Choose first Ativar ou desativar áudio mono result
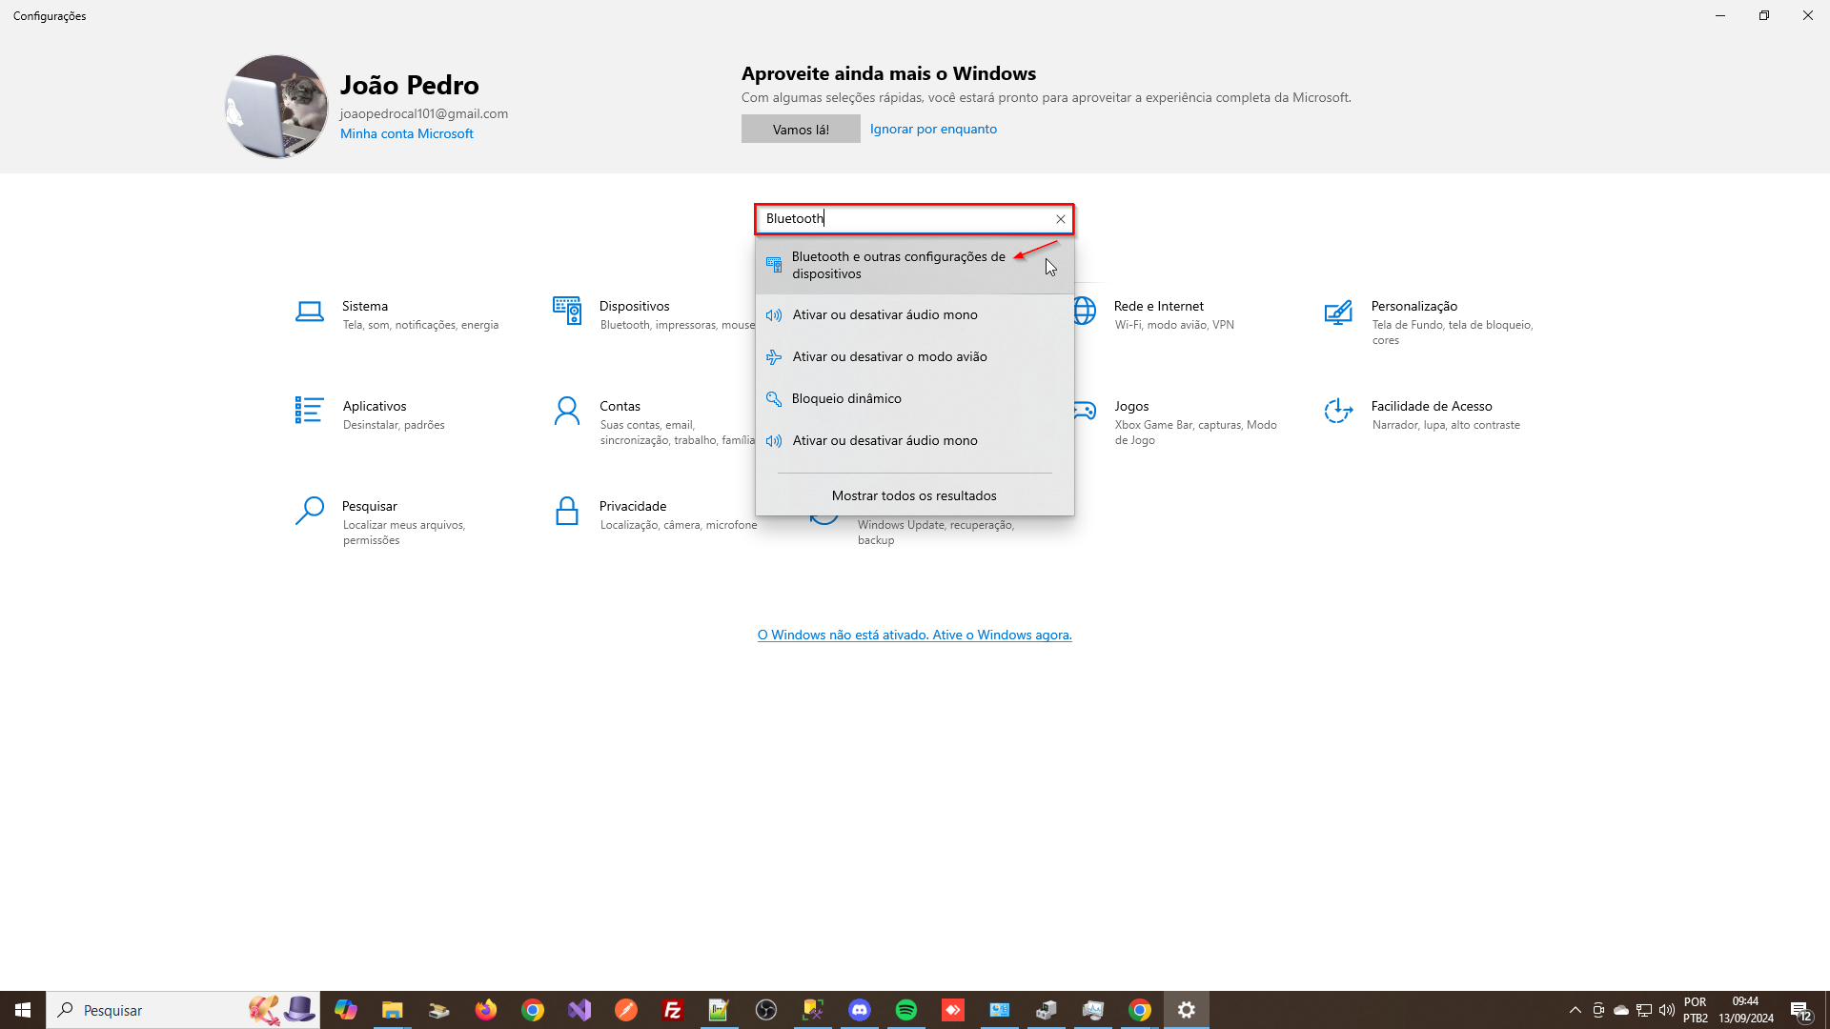Viewport: 1830px width, 1029px height. click(914, 315)
